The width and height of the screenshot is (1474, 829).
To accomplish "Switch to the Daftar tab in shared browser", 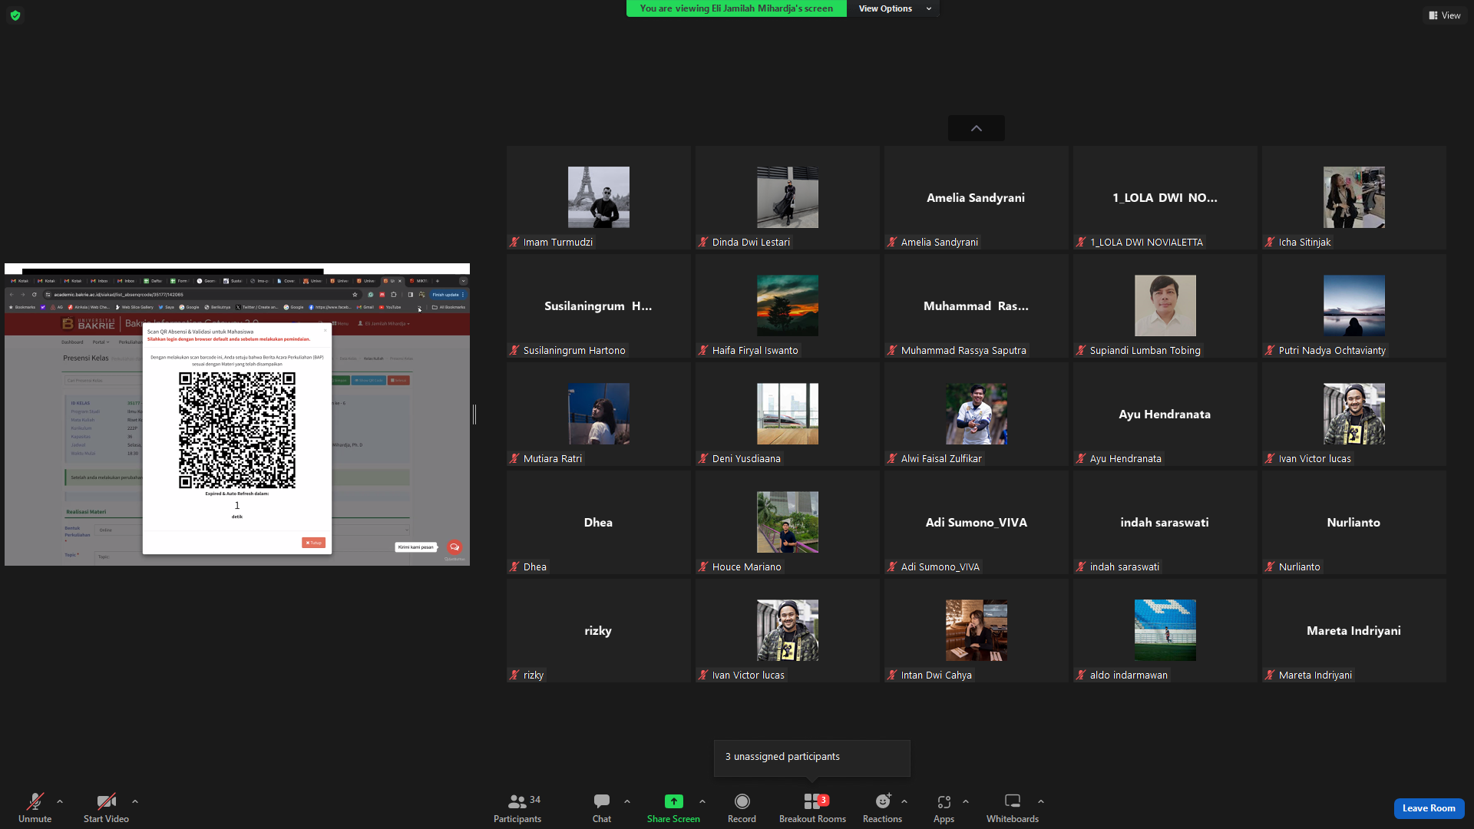I will pos(154,281).
